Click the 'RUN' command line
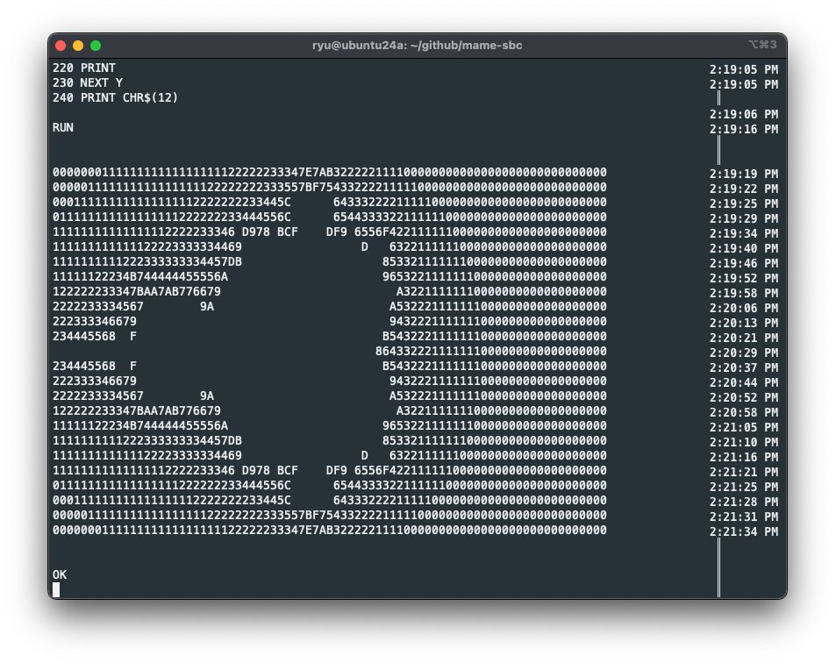 point(63,127)
